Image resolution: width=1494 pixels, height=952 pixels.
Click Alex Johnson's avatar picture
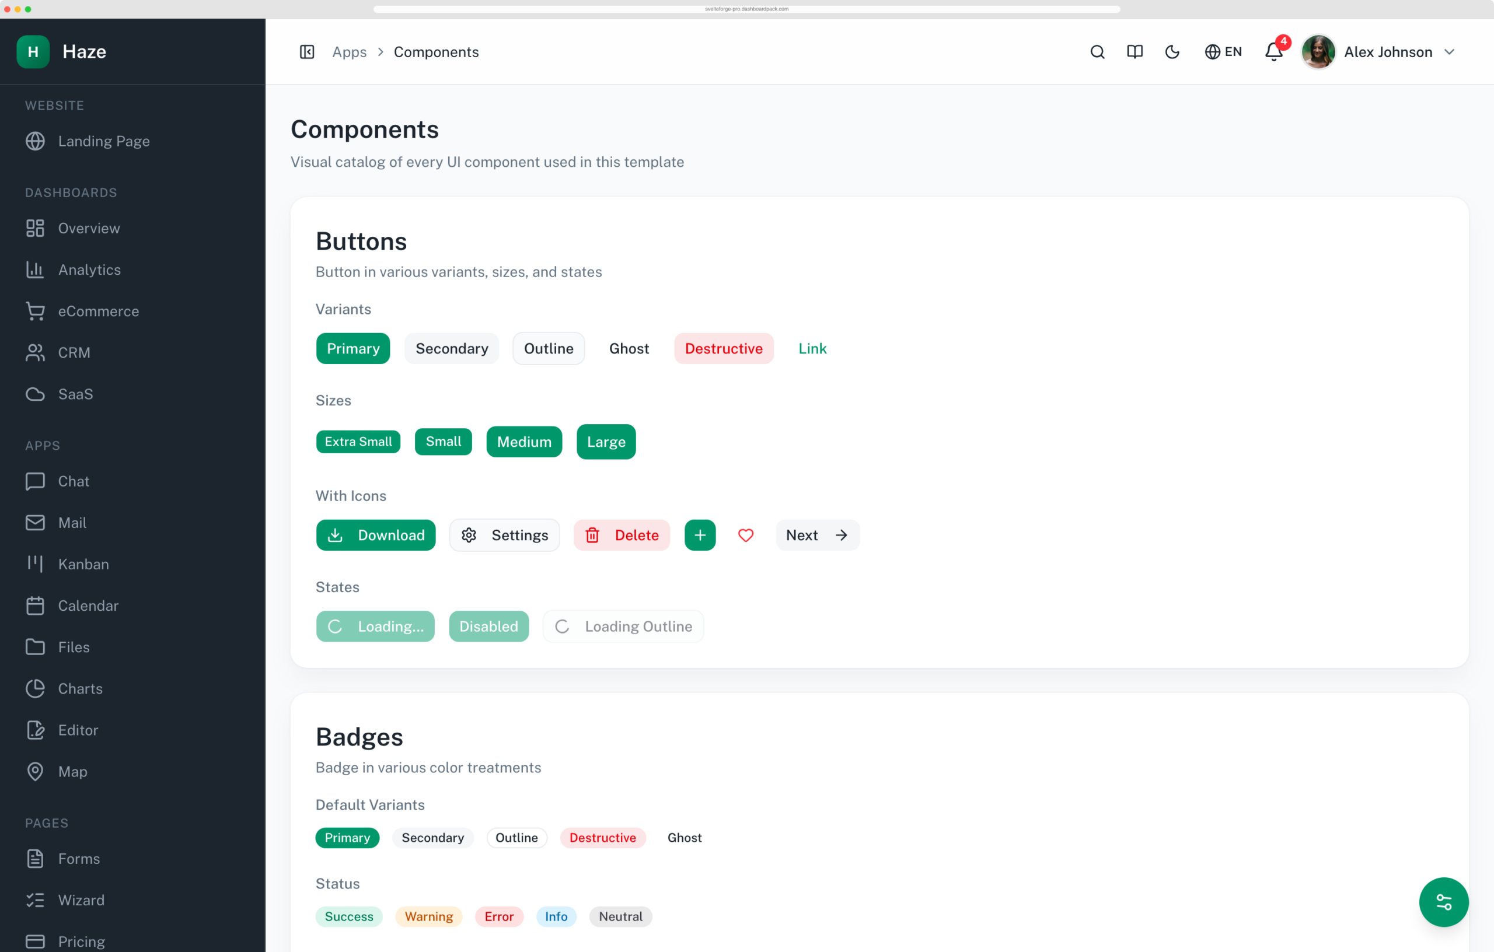1318,52
